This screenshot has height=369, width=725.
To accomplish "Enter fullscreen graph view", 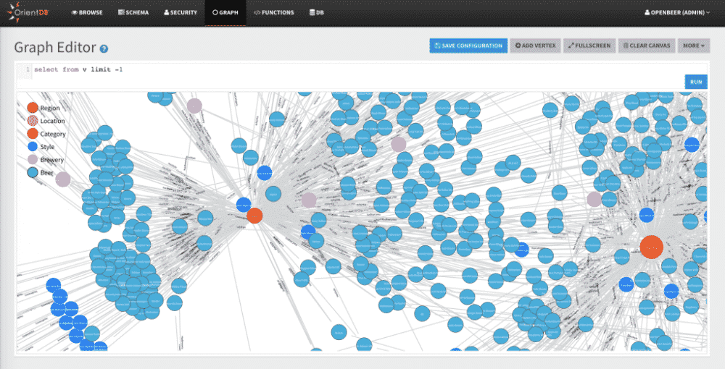I will coord(589,46).
